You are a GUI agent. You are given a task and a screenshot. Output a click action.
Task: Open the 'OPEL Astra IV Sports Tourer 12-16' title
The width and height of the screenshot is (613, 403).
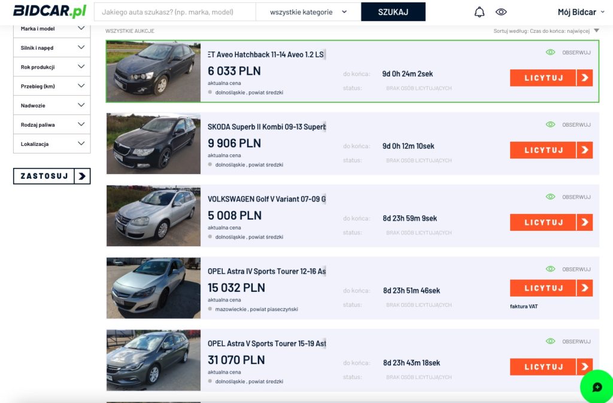(x=266, y=271)
